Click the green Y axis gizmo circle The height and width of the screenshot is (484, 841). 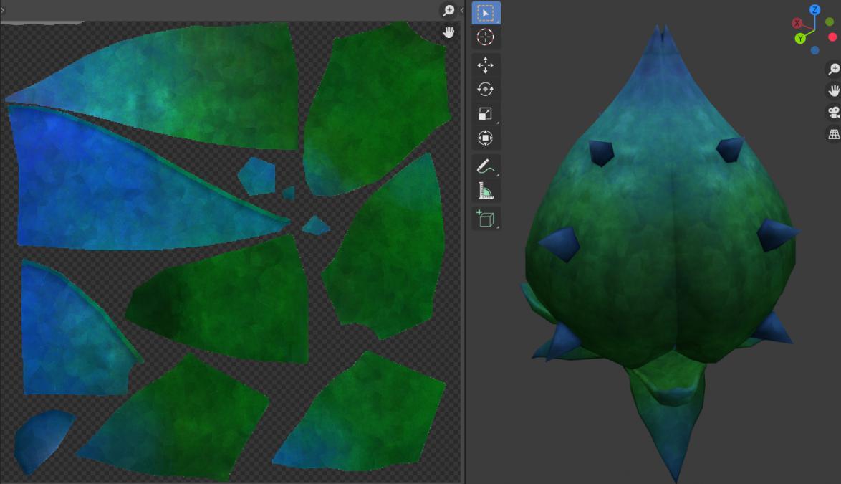pyautogui.click(x=800, y=38)
